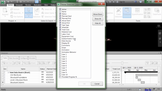Image resolution: width=162 pixels, height=91 pixels.
Task: Click the Refresh icon in ribbon
Action: tap(12, 9)
